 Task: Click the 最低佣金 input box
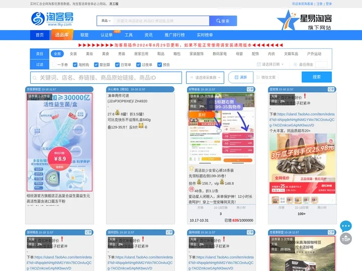321,65
